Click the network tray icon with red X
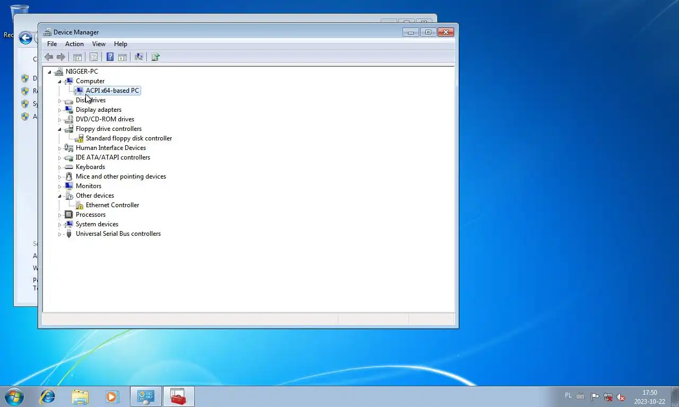The height and width of the screenshot is (407, 679). 608,396
